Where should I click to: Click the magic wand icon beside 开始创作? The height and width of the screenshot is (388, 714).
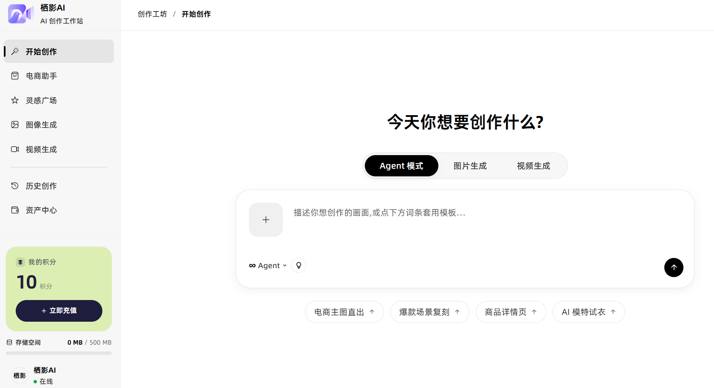[x=15, y=51]
